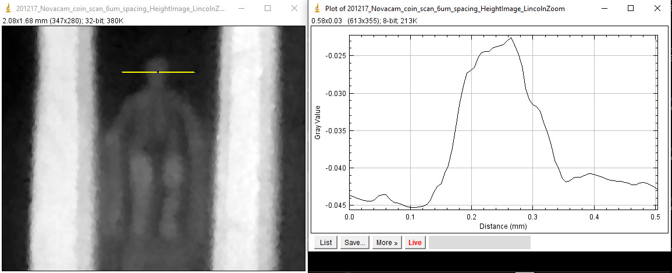Maximize the coin scan image window

(268, 8)
